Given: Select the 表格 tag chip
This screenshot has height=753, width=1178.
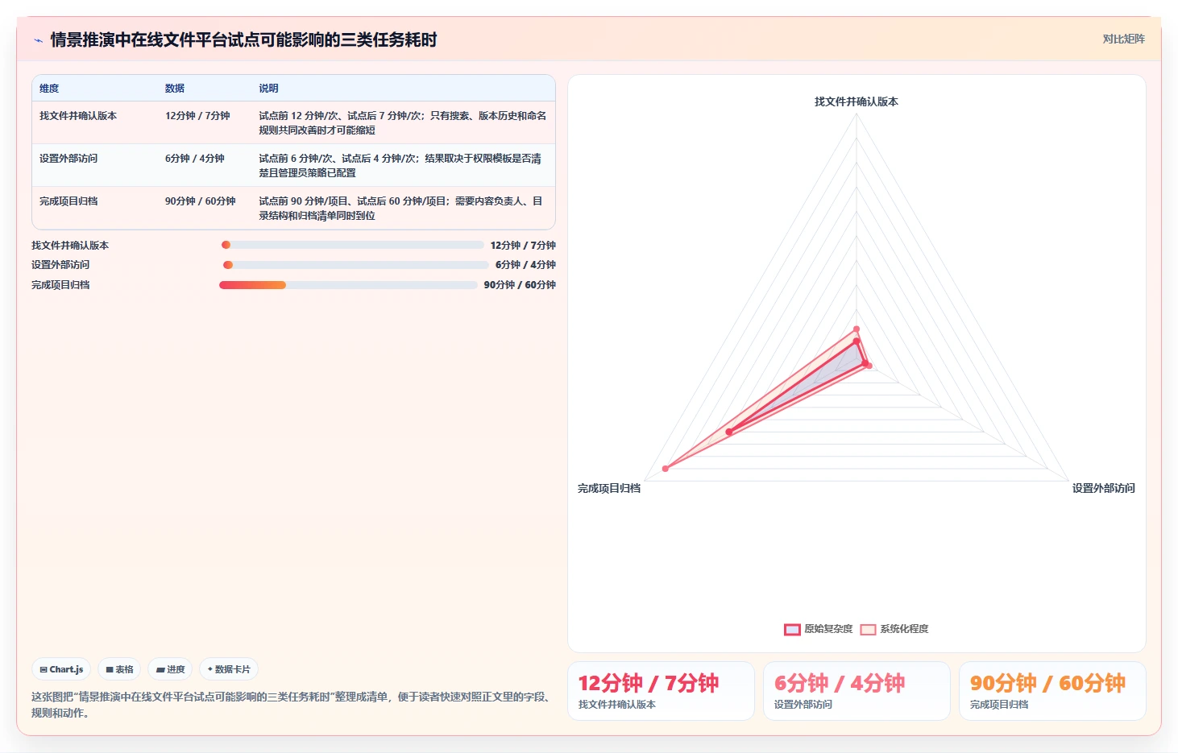Looking at the screenshot, I should coord(119,669).
